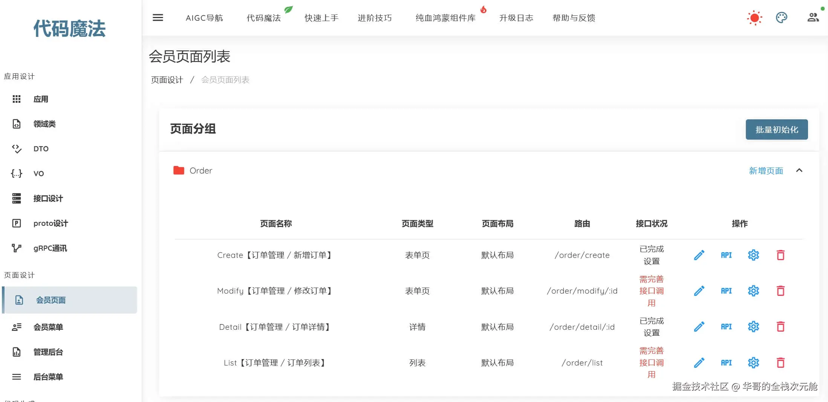Open 代码魔法 in top navigation
The width and height of the screenshot is (828, 402).
pyautogui.click(x=263, y=18)
